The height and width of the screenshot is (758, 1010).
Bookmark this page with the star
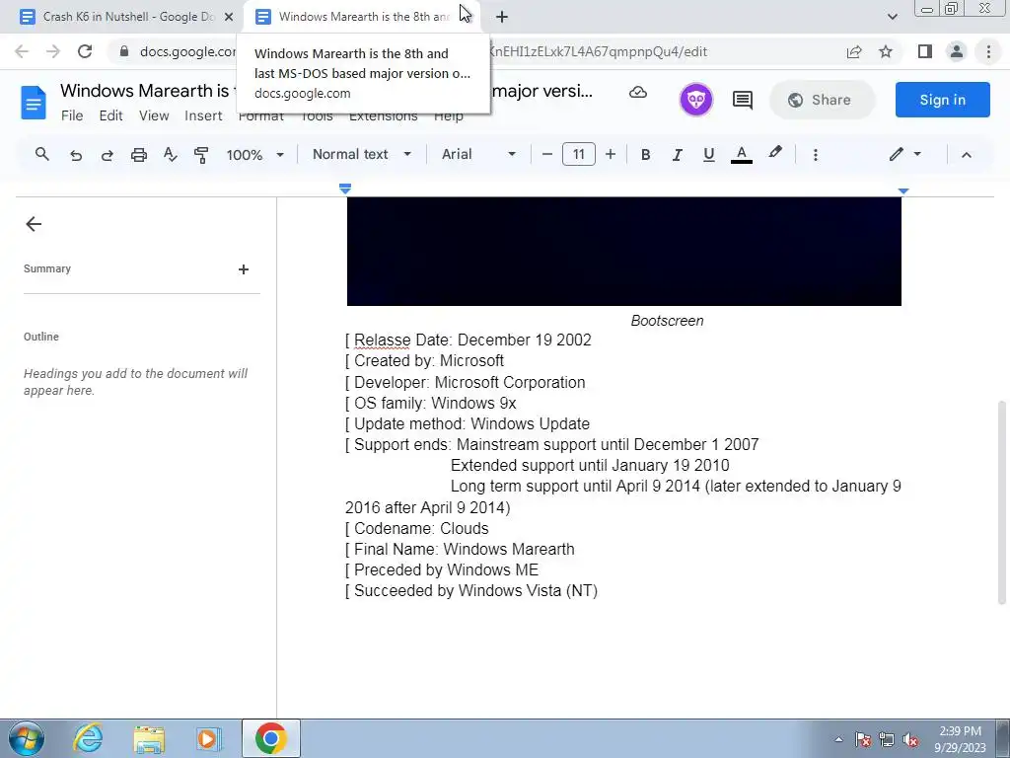click(x=886, y=51)
